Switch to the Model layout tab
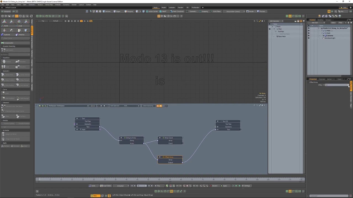Viewport: 353px width, 198px height. [164, 8]
